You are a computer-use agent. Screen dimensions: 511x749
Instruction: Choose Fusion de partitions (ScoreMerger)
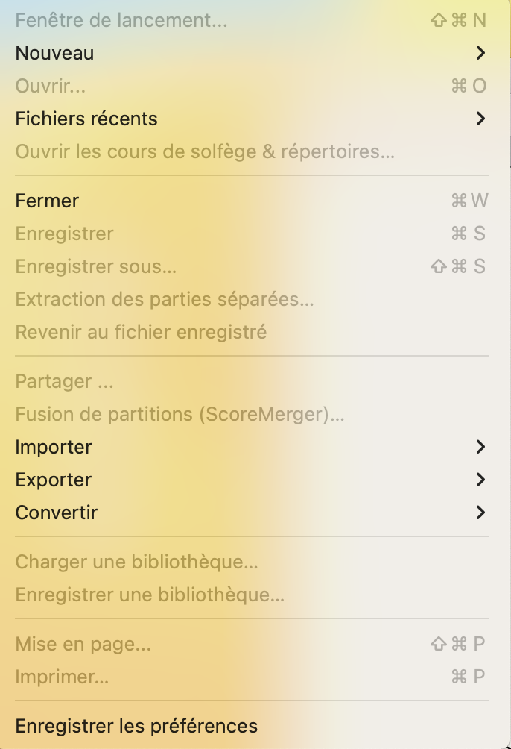click(x=180, y=414)
